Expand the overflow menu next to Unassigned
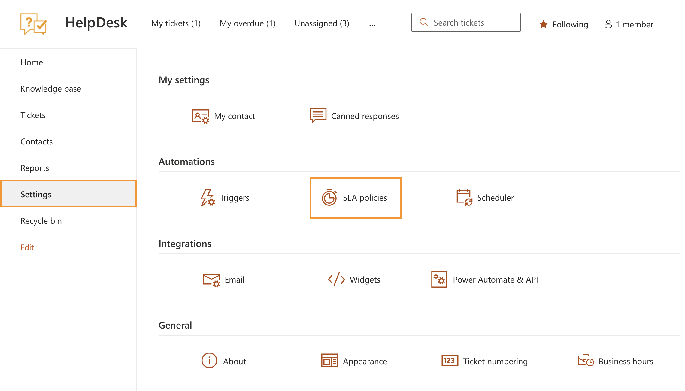The image size is (685, 391). point(372,24)
